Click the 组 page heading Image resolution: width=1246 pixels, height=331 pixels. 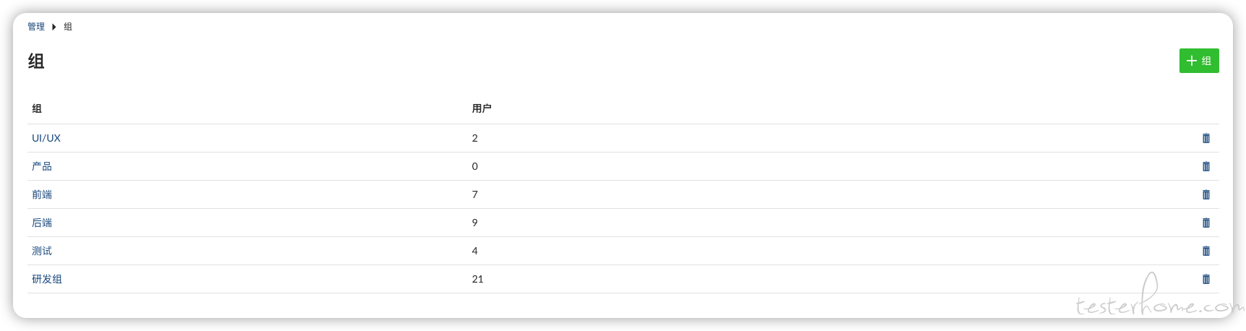tap(36, 61)
